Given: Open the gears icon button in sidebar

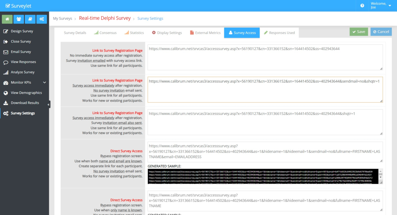Looking at the screenshot, I should click(42, 19).
